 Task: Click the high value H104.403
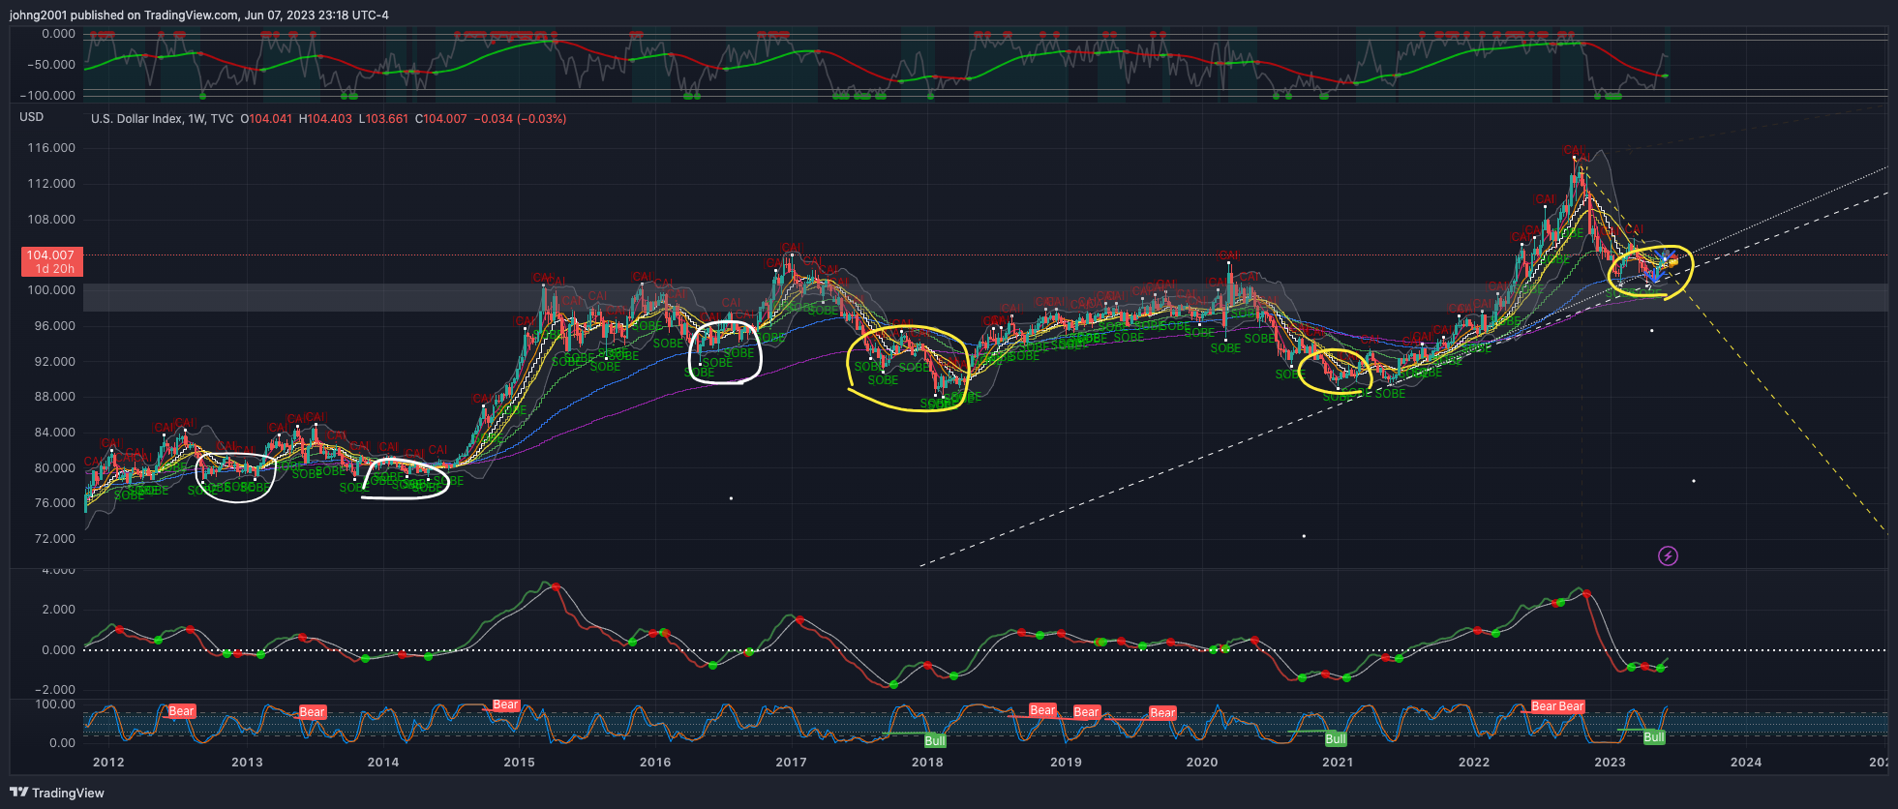coord(325,119)
